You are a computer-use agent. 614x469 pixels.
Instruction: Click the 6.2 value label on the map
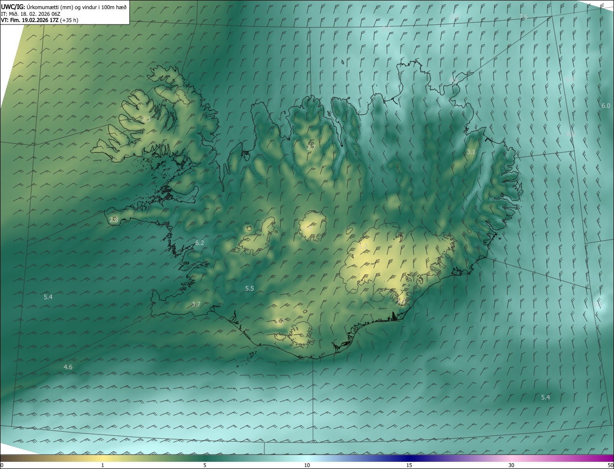[200, 243]
